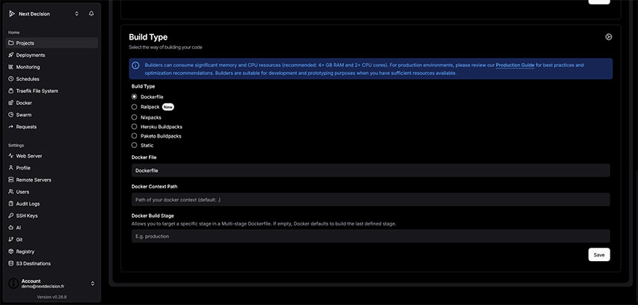Screen dimensions: 638x305
Task: Click the Version v0.28.8 text
Action: click(x=51, y=297)
